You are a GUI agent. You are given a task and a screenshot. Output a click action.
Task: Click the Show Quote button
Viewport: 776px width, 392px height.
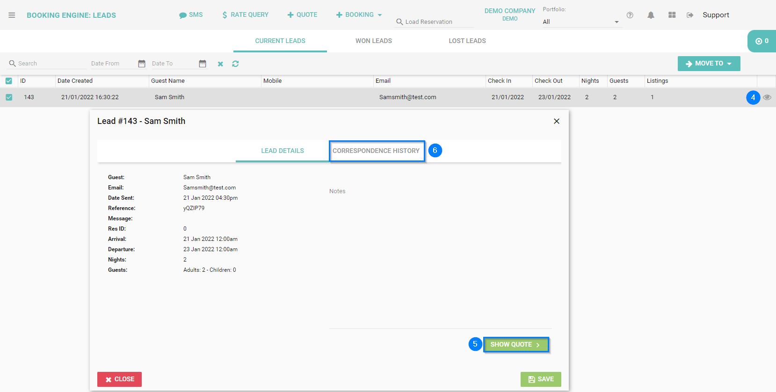[x=515, y=345]
